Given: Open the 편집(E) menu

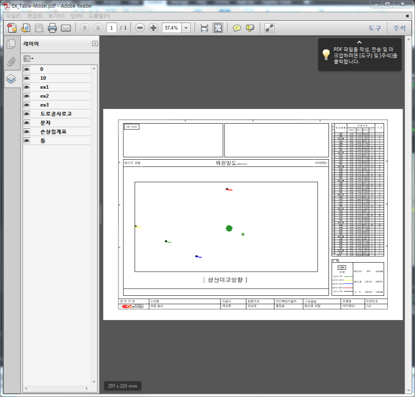Looking at the screenshot, I should (x=34, y=16).
